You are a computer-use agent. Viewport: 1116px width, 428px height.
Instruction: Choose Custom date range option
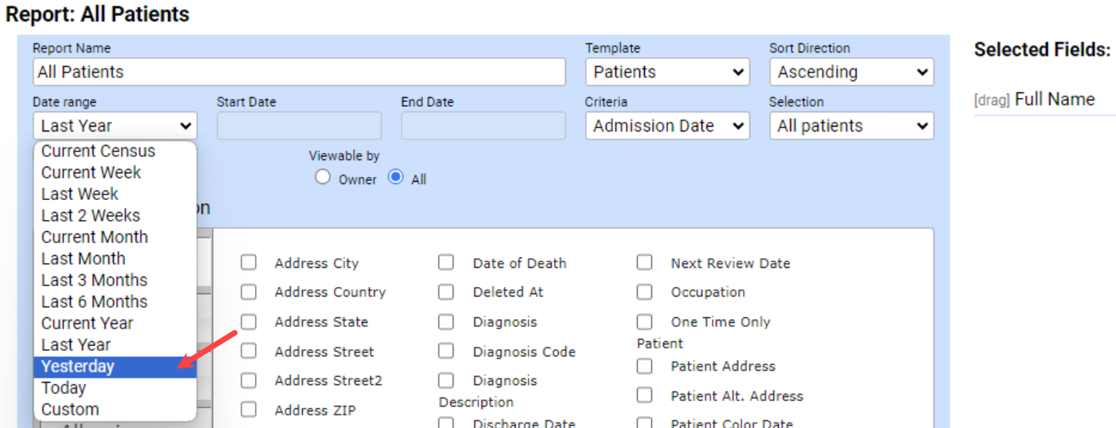(115, 410)
